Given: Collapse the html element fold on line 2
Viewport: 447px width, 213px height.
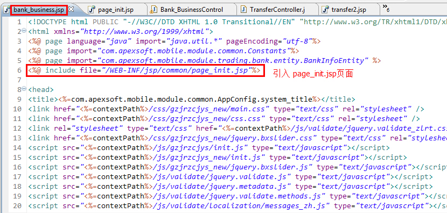Looking at the screenshot, I should click(24, 31).
